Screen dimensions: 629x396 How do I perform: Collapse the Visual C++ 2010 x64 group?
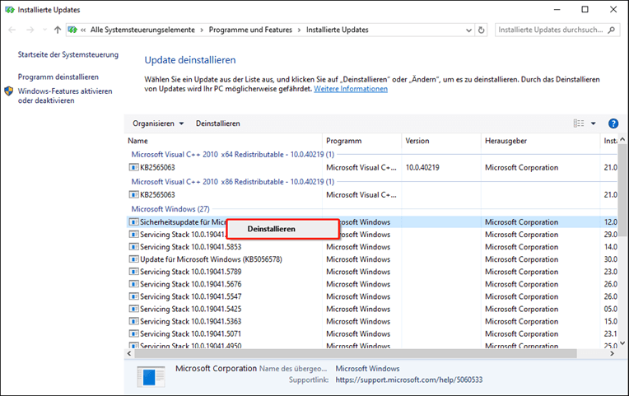pos(233,155)
